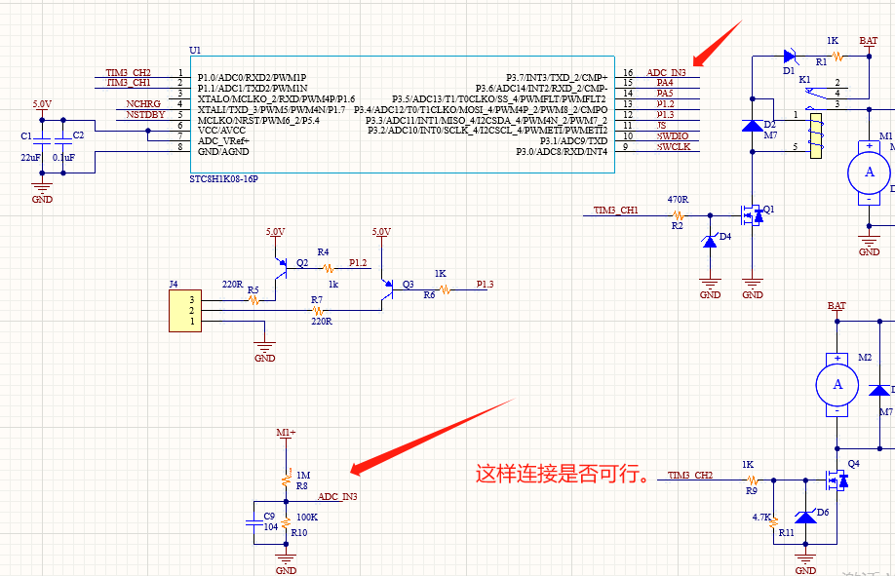Click MOSFET Q4 symbol
The image size is (895, 576).
click(x=837, y=480)
